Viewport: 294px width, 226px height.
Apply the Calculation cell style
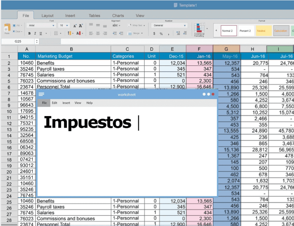click(x=281, y=31)
